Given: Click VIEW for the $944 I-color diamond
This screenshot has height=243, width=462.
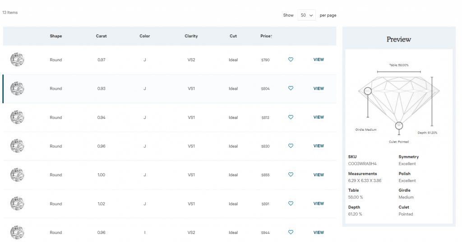Looking at the screenshot, I should pyautogui.click(x=319, y=232).
